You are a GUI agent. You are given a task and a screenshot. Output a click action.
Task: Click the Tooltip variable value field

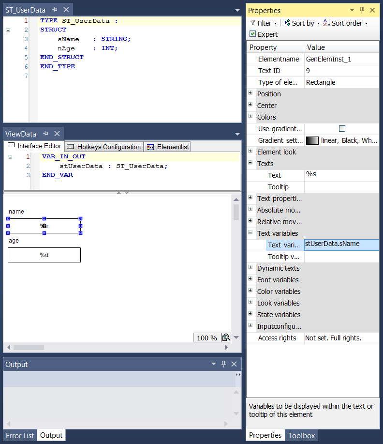(341, 257)
